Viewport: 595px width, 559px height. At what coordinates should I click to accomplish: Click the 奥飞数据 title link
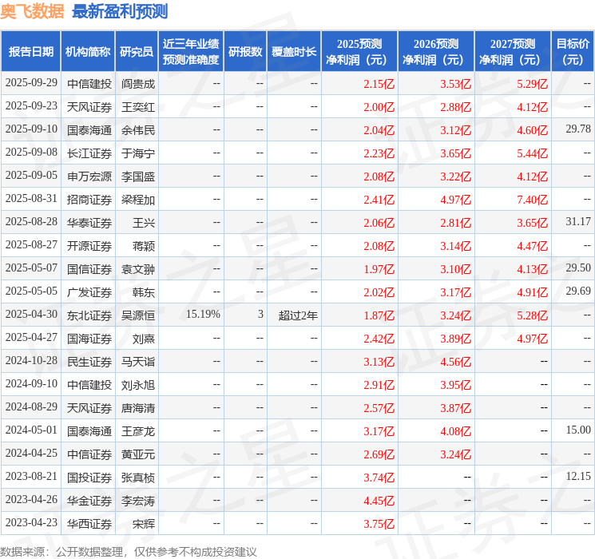[32, 11]
